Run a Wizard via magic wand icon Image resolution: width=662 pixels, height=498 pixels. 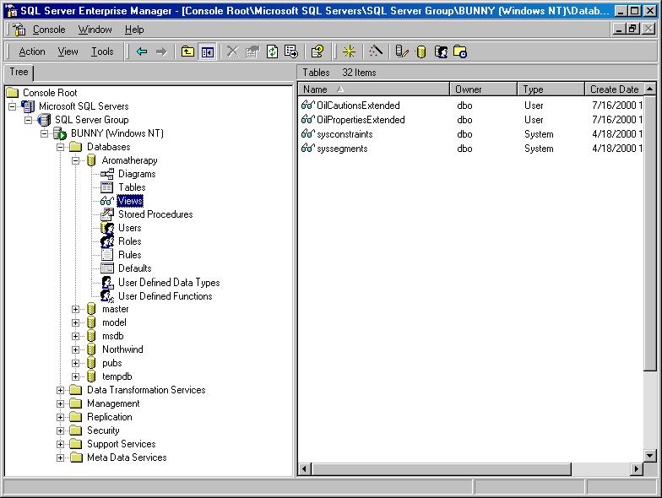pyautogui.click(x=375, y=52)
